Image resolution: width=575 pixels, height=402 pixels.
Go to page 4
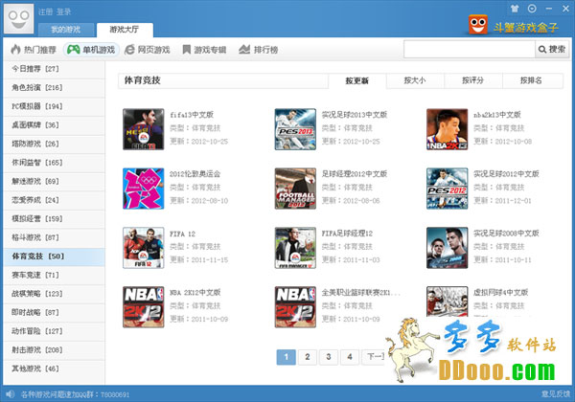pos(350,357)
